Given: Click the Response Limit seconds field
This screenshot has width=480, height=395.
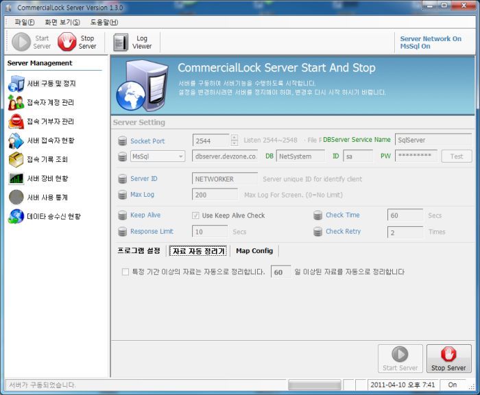Looking at the screenshot, I should (210, 232).
